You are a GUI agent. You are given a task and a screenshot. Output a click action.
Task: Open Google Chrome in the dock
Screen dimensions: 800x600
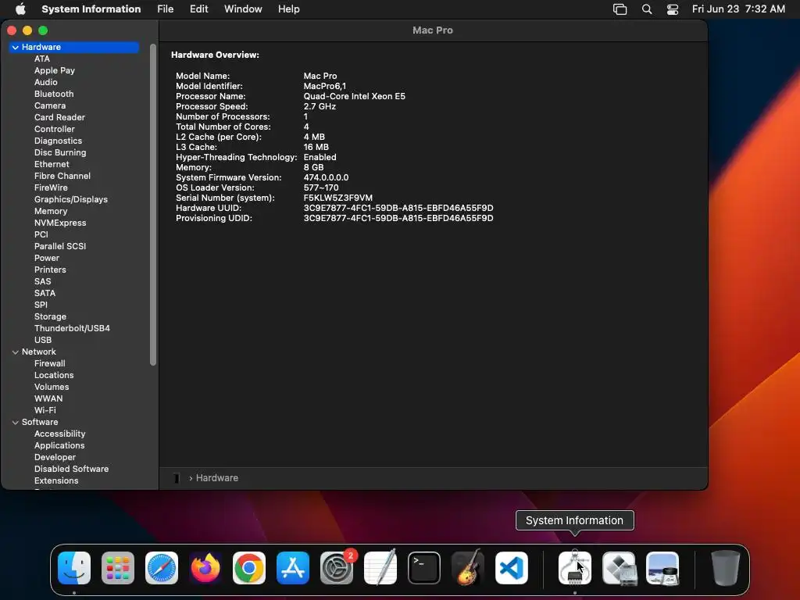pos(249,568)
